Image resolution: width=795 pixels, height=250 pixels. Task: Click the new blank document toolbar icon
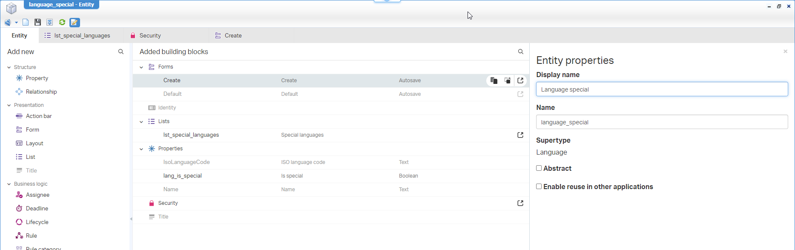tap(26, 22)
